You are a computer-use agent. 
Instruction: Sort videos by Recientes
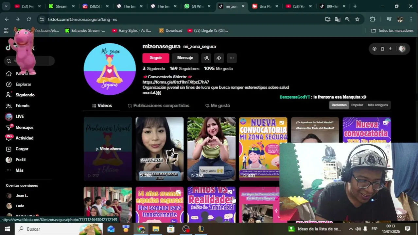point(339,105)
